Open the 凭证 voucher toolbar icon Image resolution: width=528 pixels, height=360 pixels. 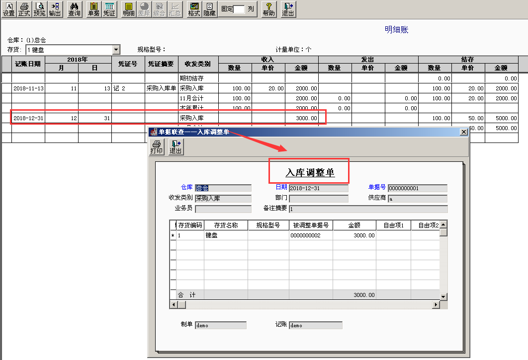(x=109, y=9)
